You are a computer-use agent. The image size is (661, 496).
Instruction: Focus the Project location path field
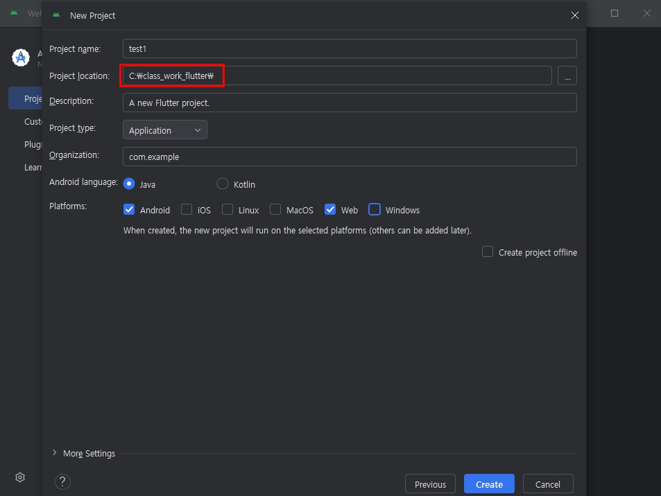click(x=337, y=76)
